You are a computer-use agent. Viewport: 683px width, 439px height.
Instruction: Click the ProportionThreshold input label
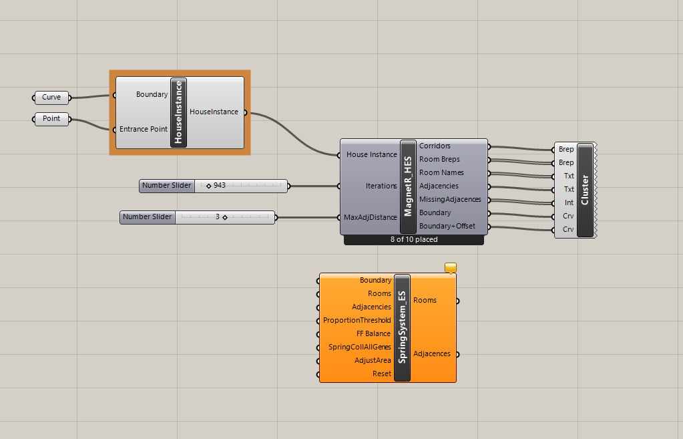[x=357, y=321]
